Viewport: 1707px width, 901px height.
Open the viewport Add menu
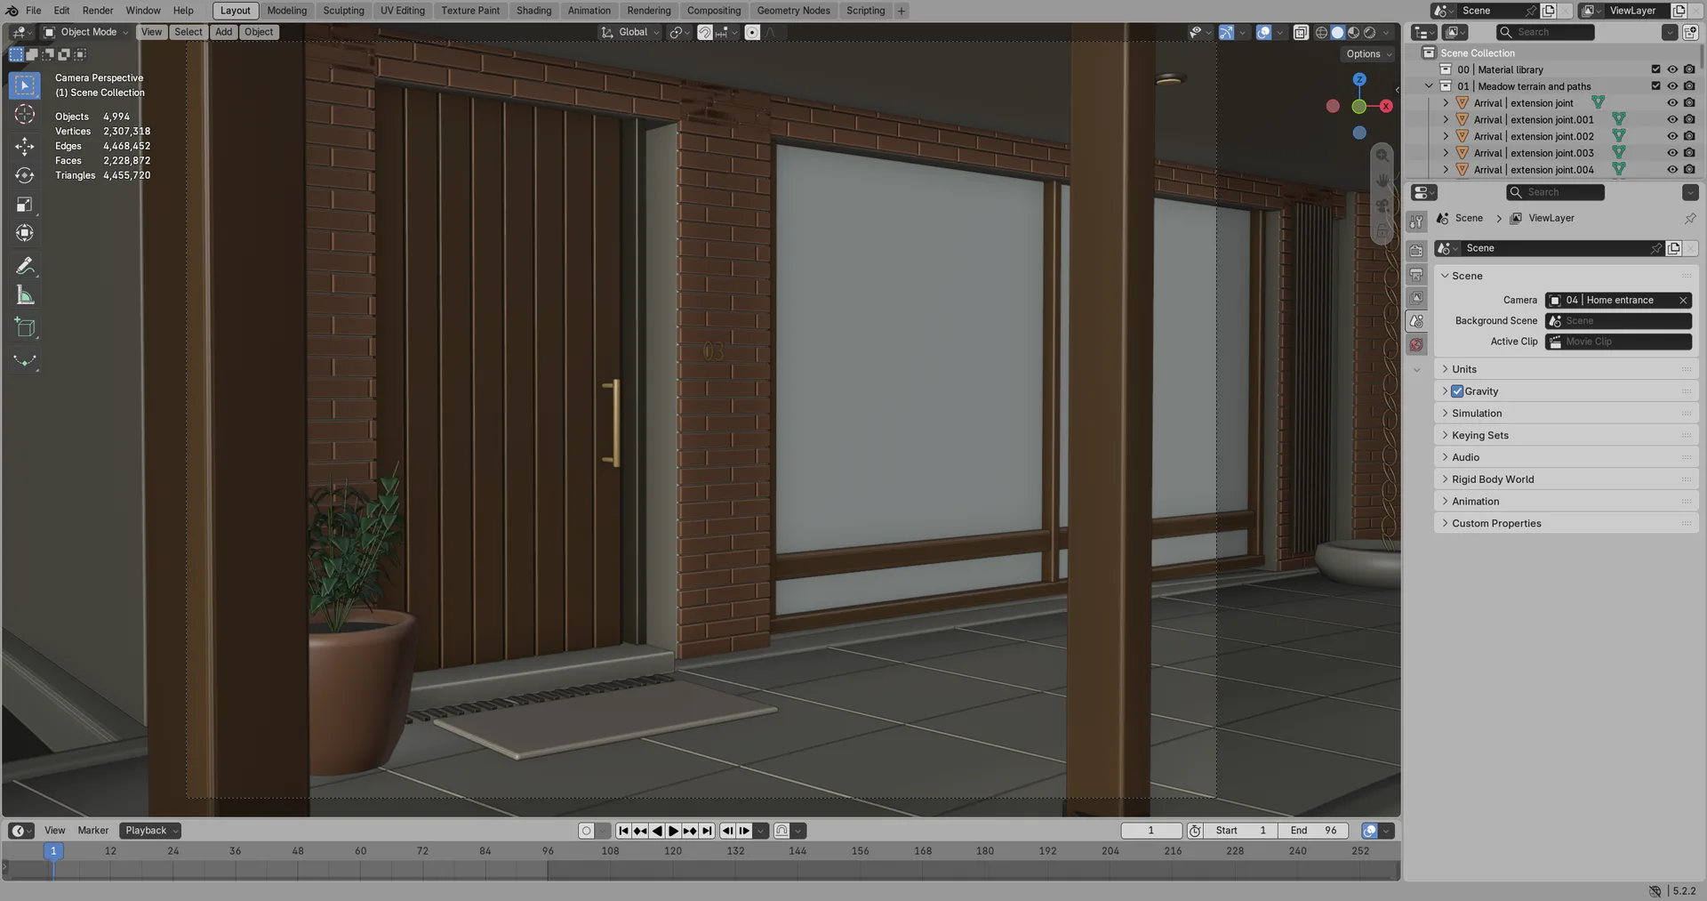(x=224, y=32)
